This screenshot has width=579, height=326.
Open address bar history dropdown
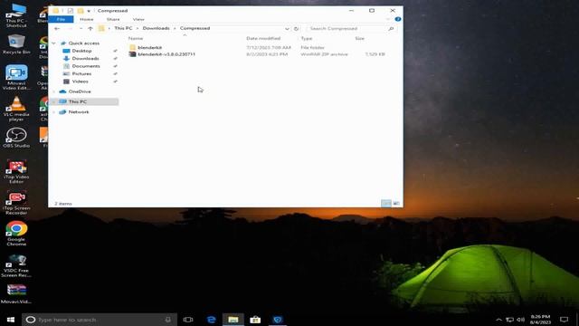(x=287, y=28)
